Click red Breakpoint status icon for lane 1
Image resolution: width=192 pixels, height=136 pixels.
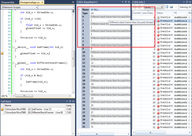[158, 21]
